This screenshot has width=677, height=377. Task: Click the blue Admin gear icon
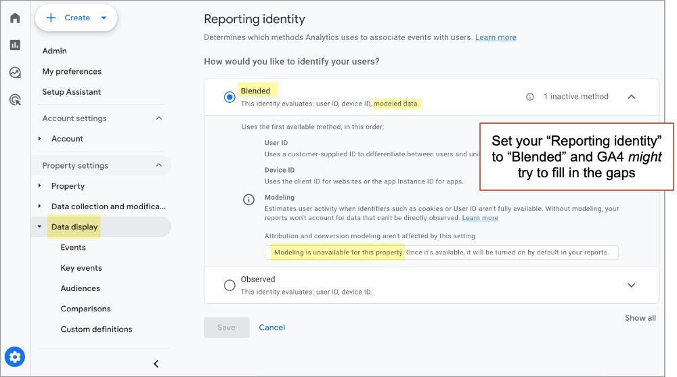(x=15, y=357)
